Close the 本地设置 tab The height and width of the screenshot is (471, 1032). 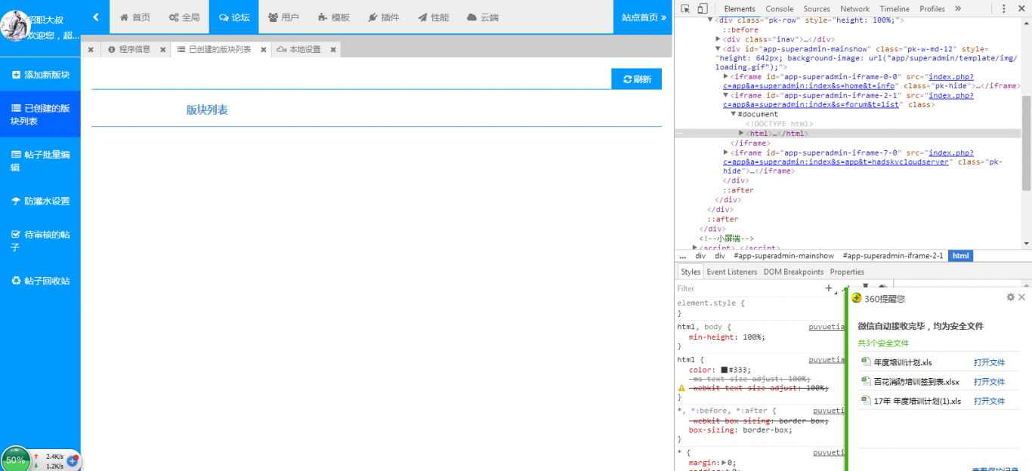tap(332, 50)
